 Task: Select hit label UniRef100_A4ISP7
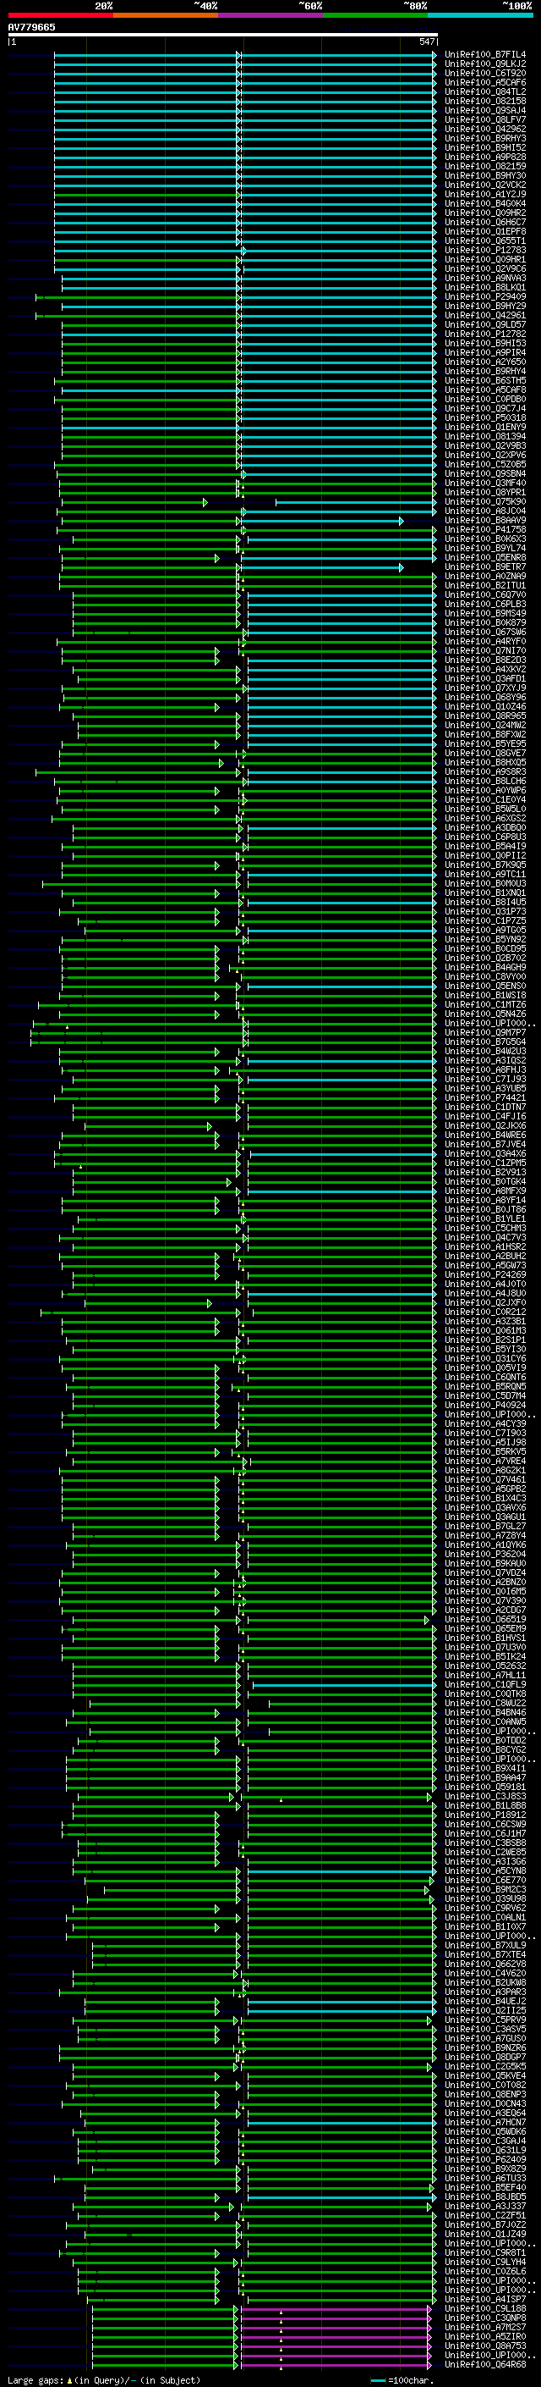[484, 2300]
